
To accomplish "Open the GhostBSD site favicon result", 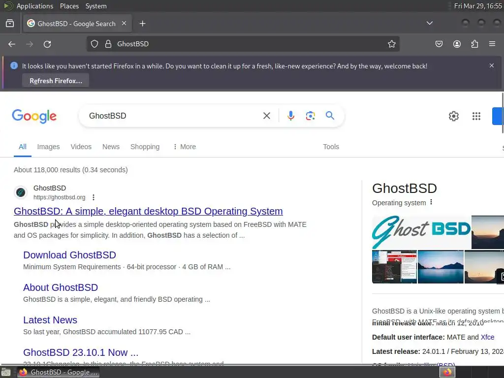I will (21, 192).
